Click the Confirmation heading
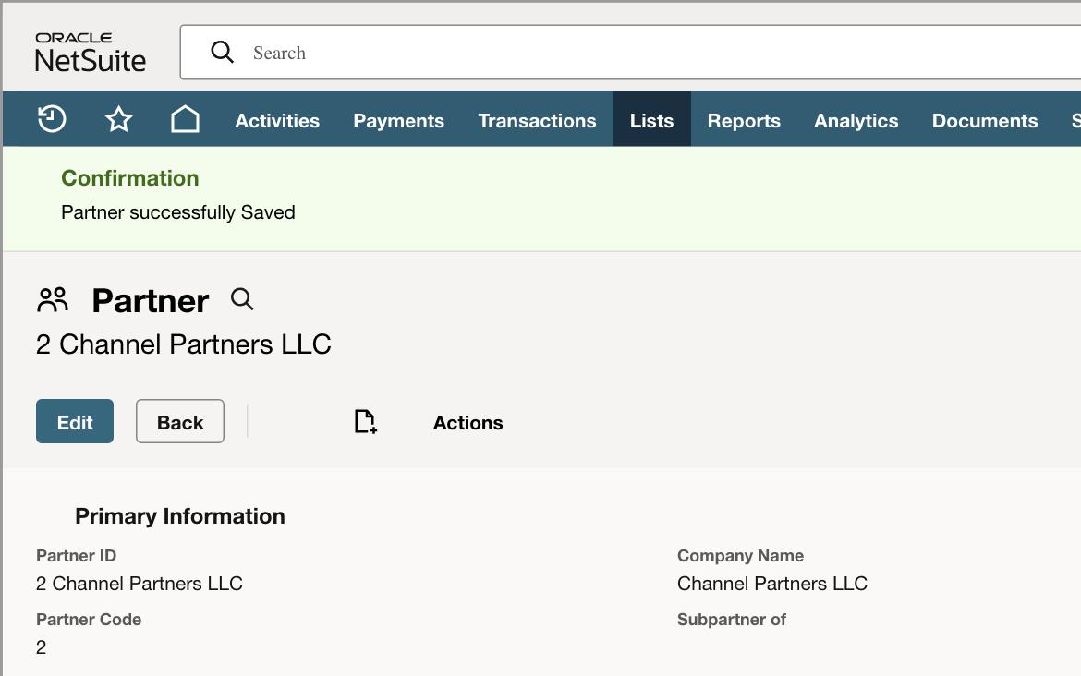1081x676 pixels. (x=129, y=178)
